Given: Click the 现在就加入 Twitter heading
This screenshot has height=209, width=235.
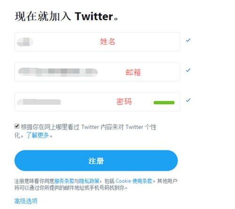Looking at the screenshot, I should [67, 16].
